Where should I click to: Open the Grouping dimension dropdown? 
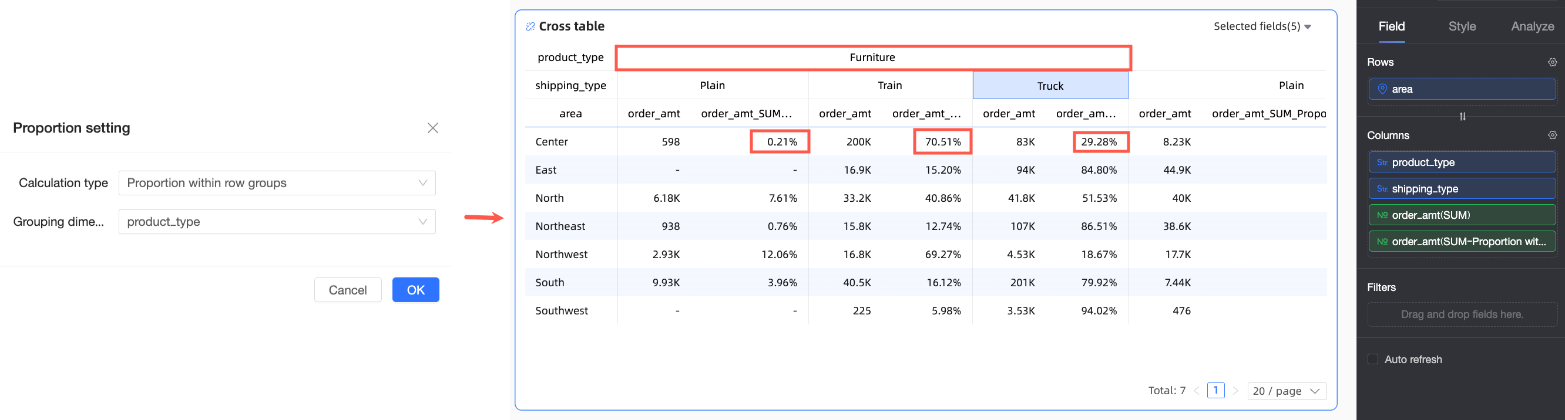[x=277, y=222]
